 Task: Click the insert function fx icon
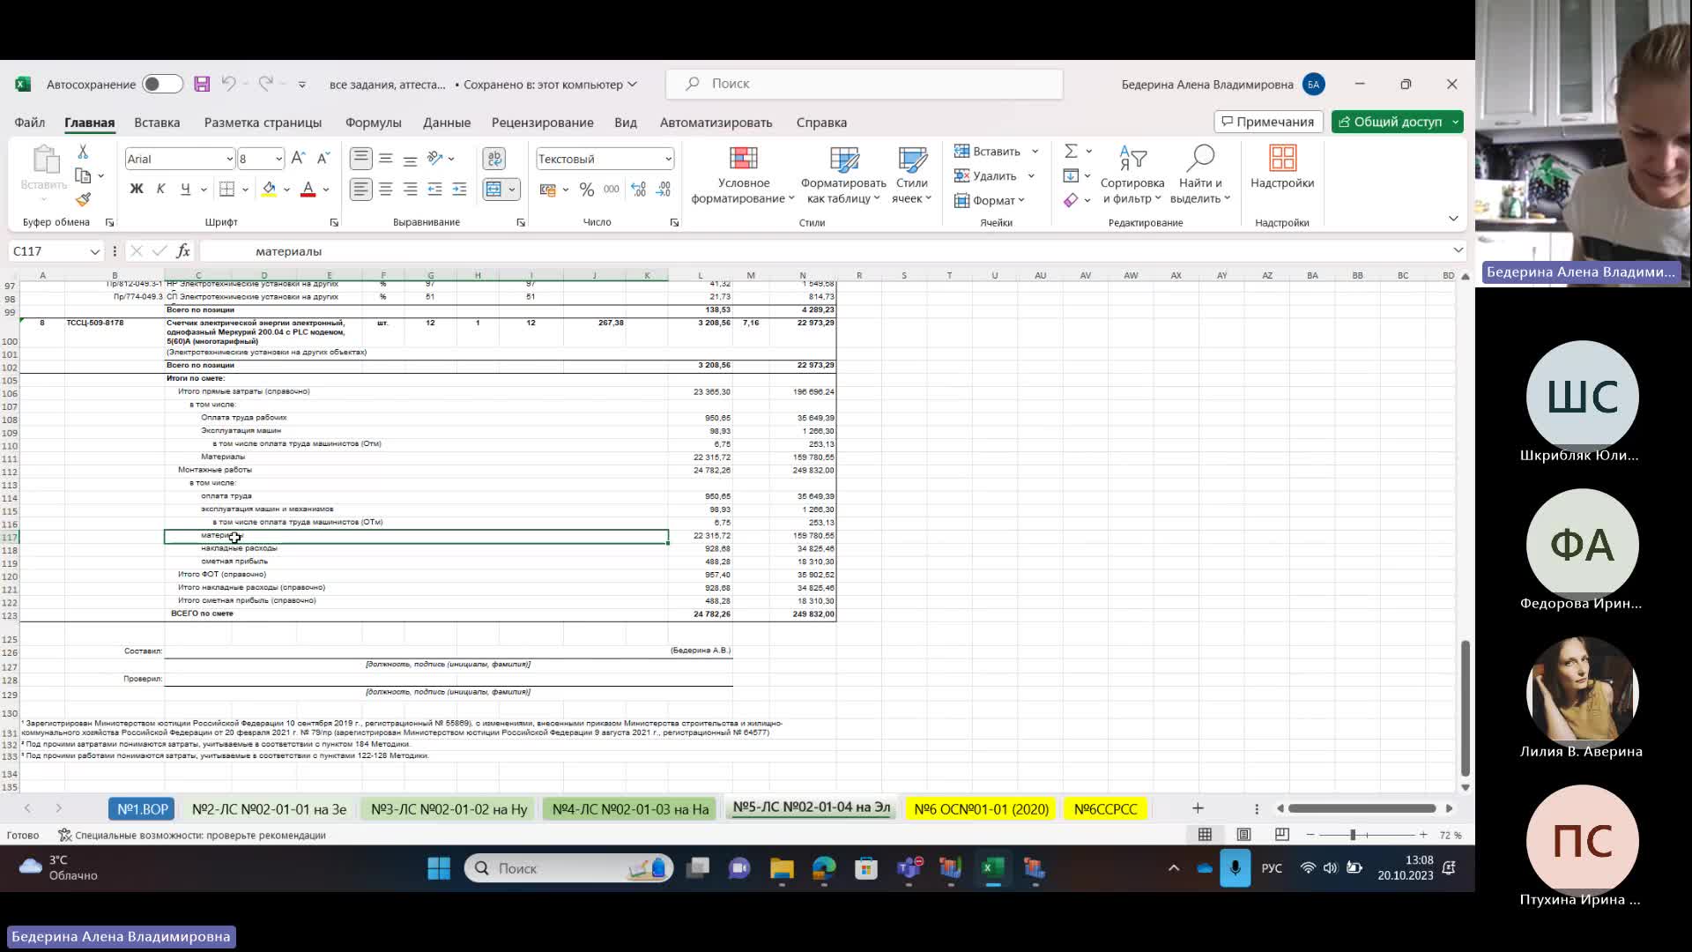(183, 251)
